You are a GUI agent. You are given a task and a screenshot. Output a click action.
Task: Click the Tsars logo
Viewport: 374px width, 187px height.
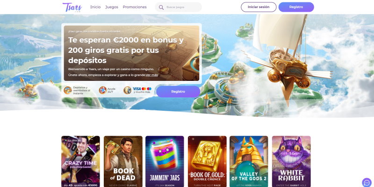click(x=72, y=7)
